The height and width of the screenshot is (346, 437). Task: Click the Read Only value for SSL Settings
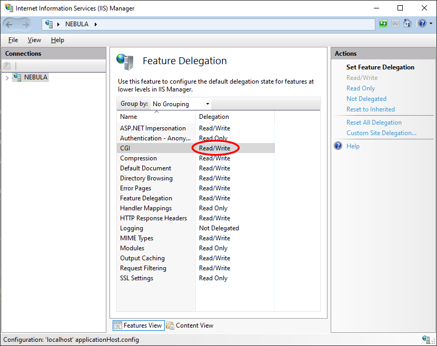pyautogui.click(x=213, y=278)
